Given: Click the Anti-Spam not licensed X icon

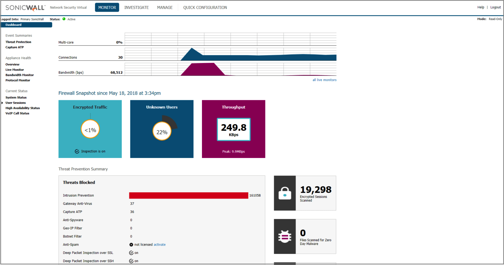Looking at the screenshot, I should click(x=131, y=245).
